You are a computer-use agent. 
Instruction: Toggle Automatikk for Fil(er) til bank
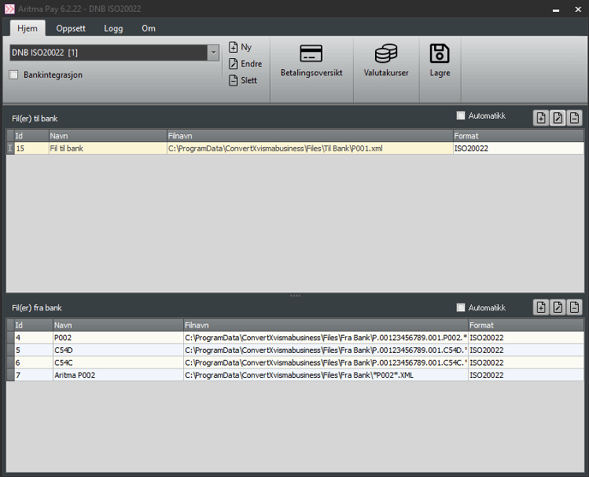tap(461, 116)
